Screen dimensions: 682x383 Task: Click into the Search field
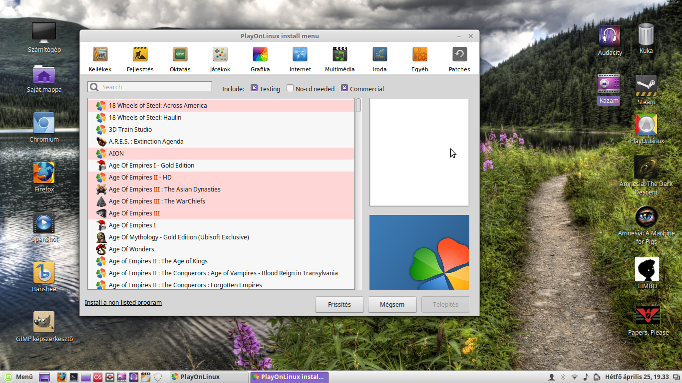tap(150, 87)
